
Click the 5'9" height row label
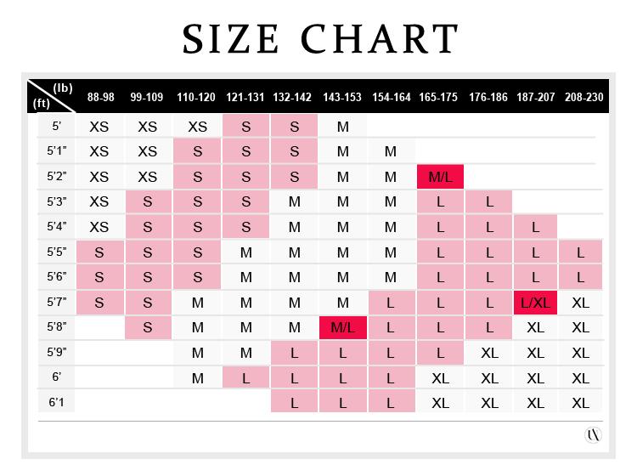click(x=57, y=354)
